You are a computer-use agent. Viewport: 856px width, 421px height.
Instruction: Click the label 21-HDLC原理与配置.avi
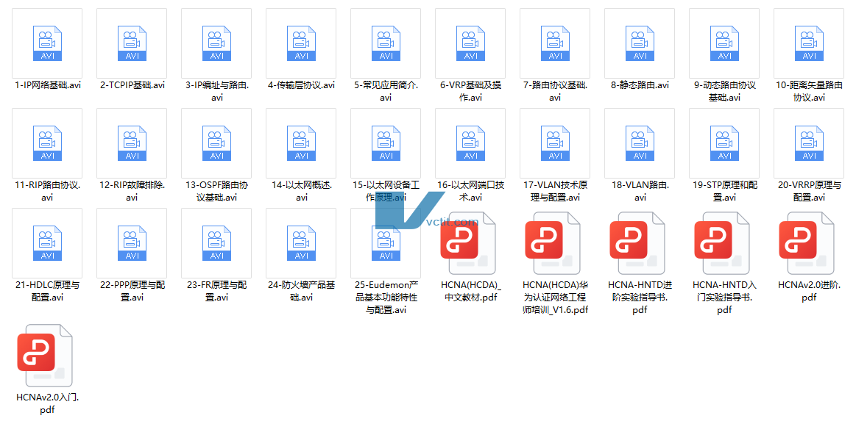(x=48, y=291)
